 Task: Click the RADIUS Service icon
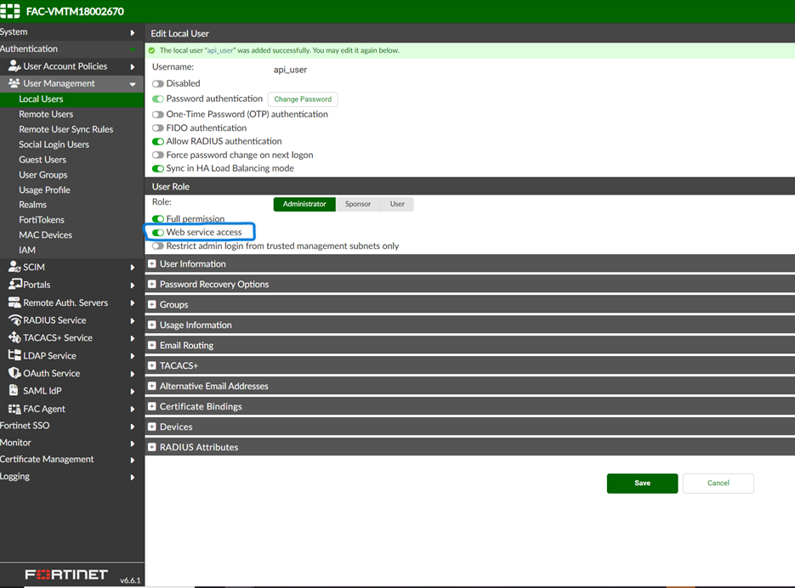pyautogui.click(x=14, y=320)
